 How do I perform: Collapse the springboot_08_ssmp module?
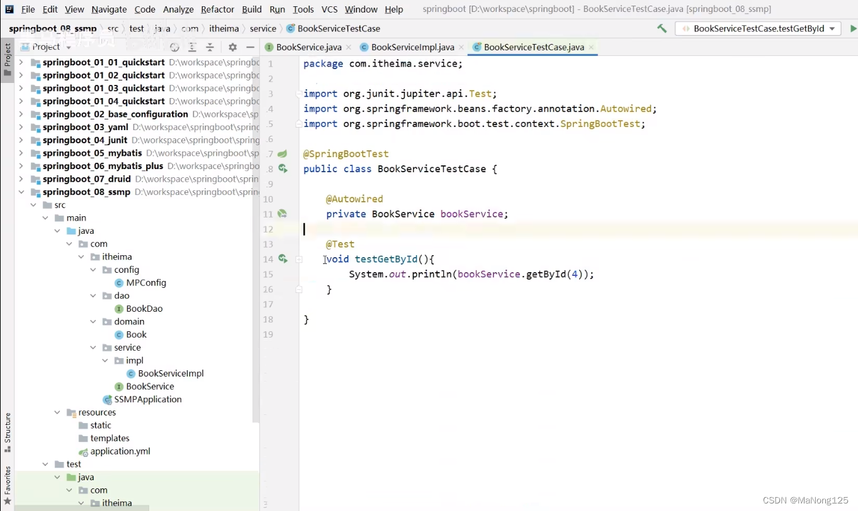(x=21, y=192)
